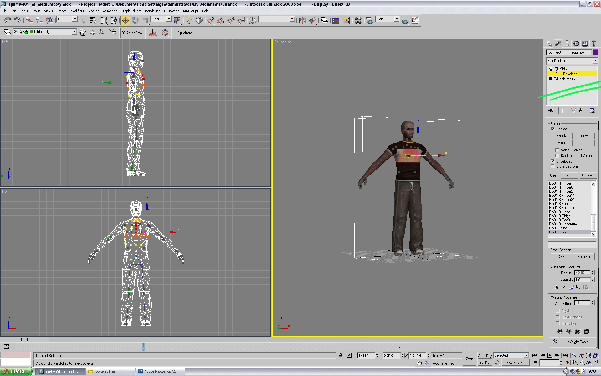Toggle the Skin modifier lightbulb

(551, 69)
